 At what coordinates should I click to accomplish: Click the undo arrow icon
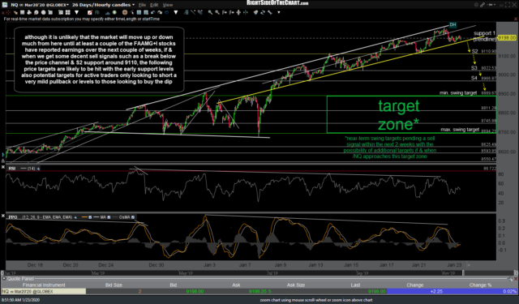click(152, 13)
